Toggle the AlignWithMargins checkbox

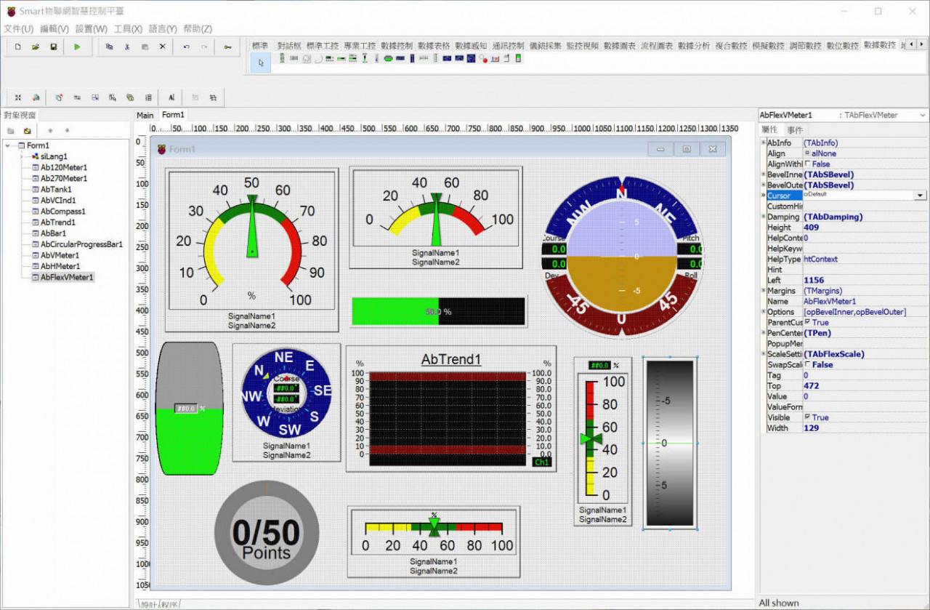tap(808, 164)
